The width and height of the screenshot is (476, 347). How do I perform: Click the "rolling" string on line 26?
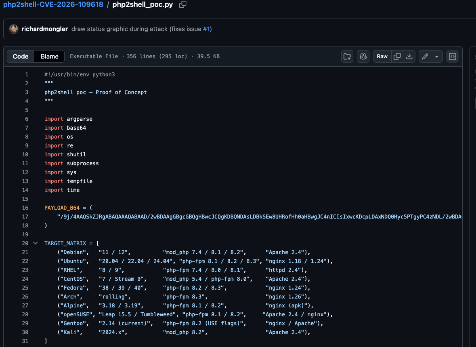[x=113, y=297]
